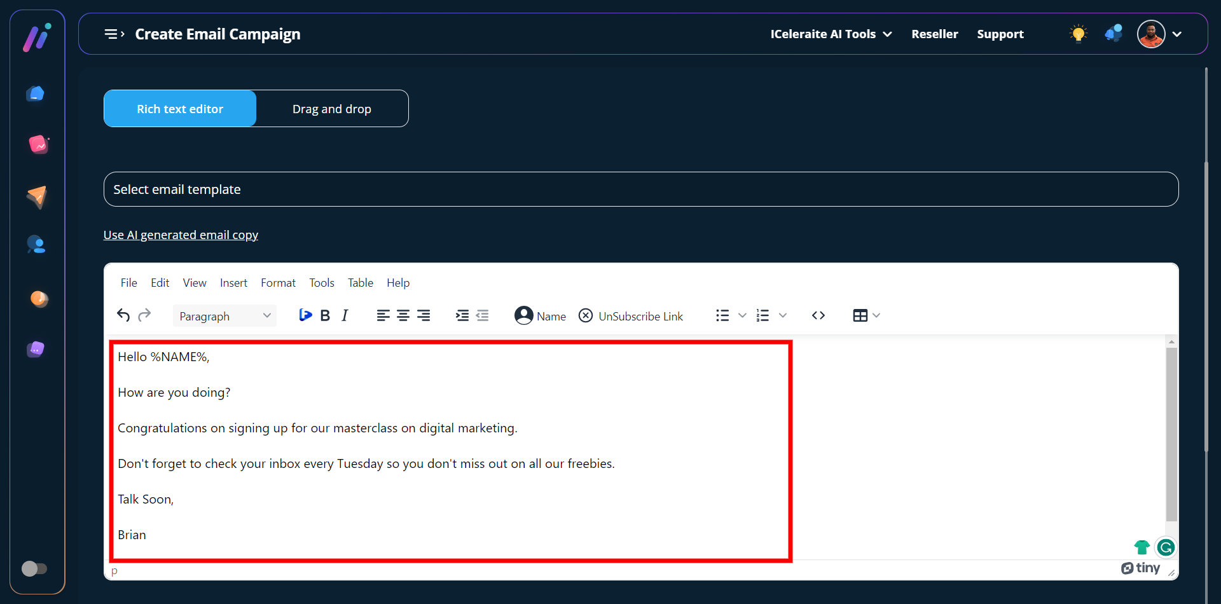The image size is (1221, 604).
Task: Insert the Name personalization tag
Action: pyautogui.click(x=540, y=316)
